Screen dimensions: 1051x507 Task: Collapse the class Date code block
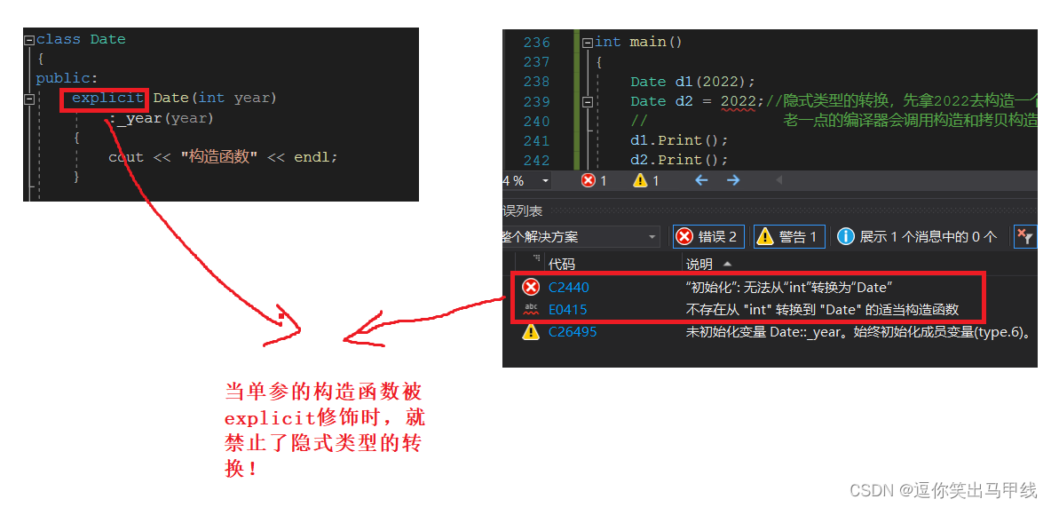[x=28, y=40]
